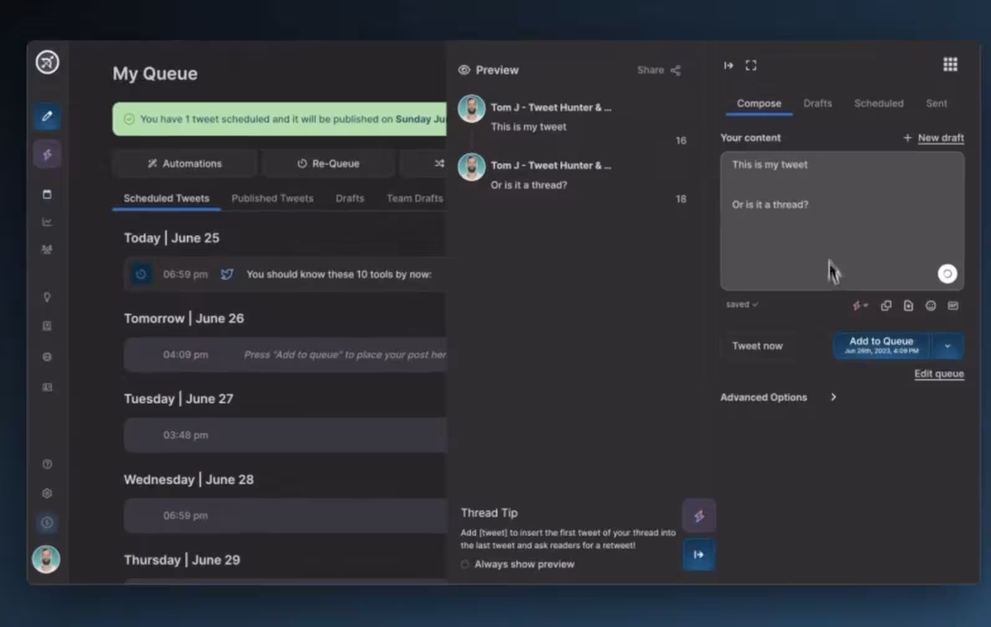Image resolution: width=991 pixels, height=627 pixels.
Task: Click the emoji picker icon
Action: [931, 305]
